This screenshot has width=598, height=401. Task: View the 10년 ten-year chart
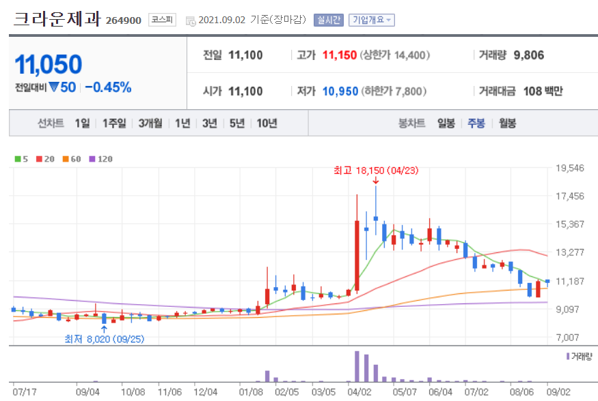click(x=266, y=123)
